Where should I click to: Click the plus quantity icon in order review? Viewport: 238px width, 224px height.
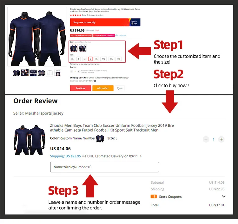click(221, 139)
